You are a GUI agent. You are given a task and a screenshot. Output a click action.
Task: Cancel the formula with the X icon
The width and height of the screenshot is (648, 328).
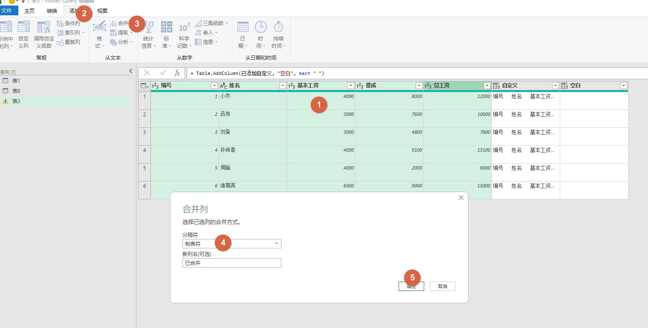[147, 73]
